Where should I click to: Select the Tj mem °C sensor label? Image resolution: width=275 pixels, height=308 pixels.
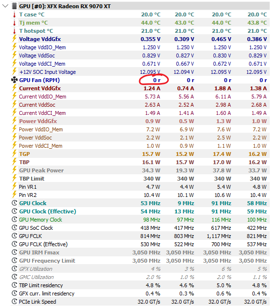[33, 23]
